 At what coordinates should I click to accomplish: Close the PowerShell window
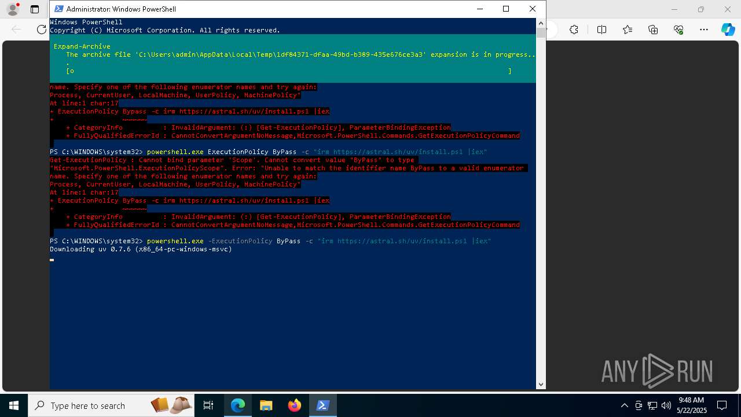pyautogui.click(x=533, y=9)
